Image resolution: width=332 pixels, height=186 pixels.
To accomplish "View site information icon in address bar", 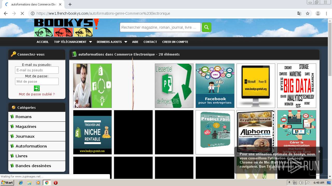I will pyautogui.click(x=33, y=13).
